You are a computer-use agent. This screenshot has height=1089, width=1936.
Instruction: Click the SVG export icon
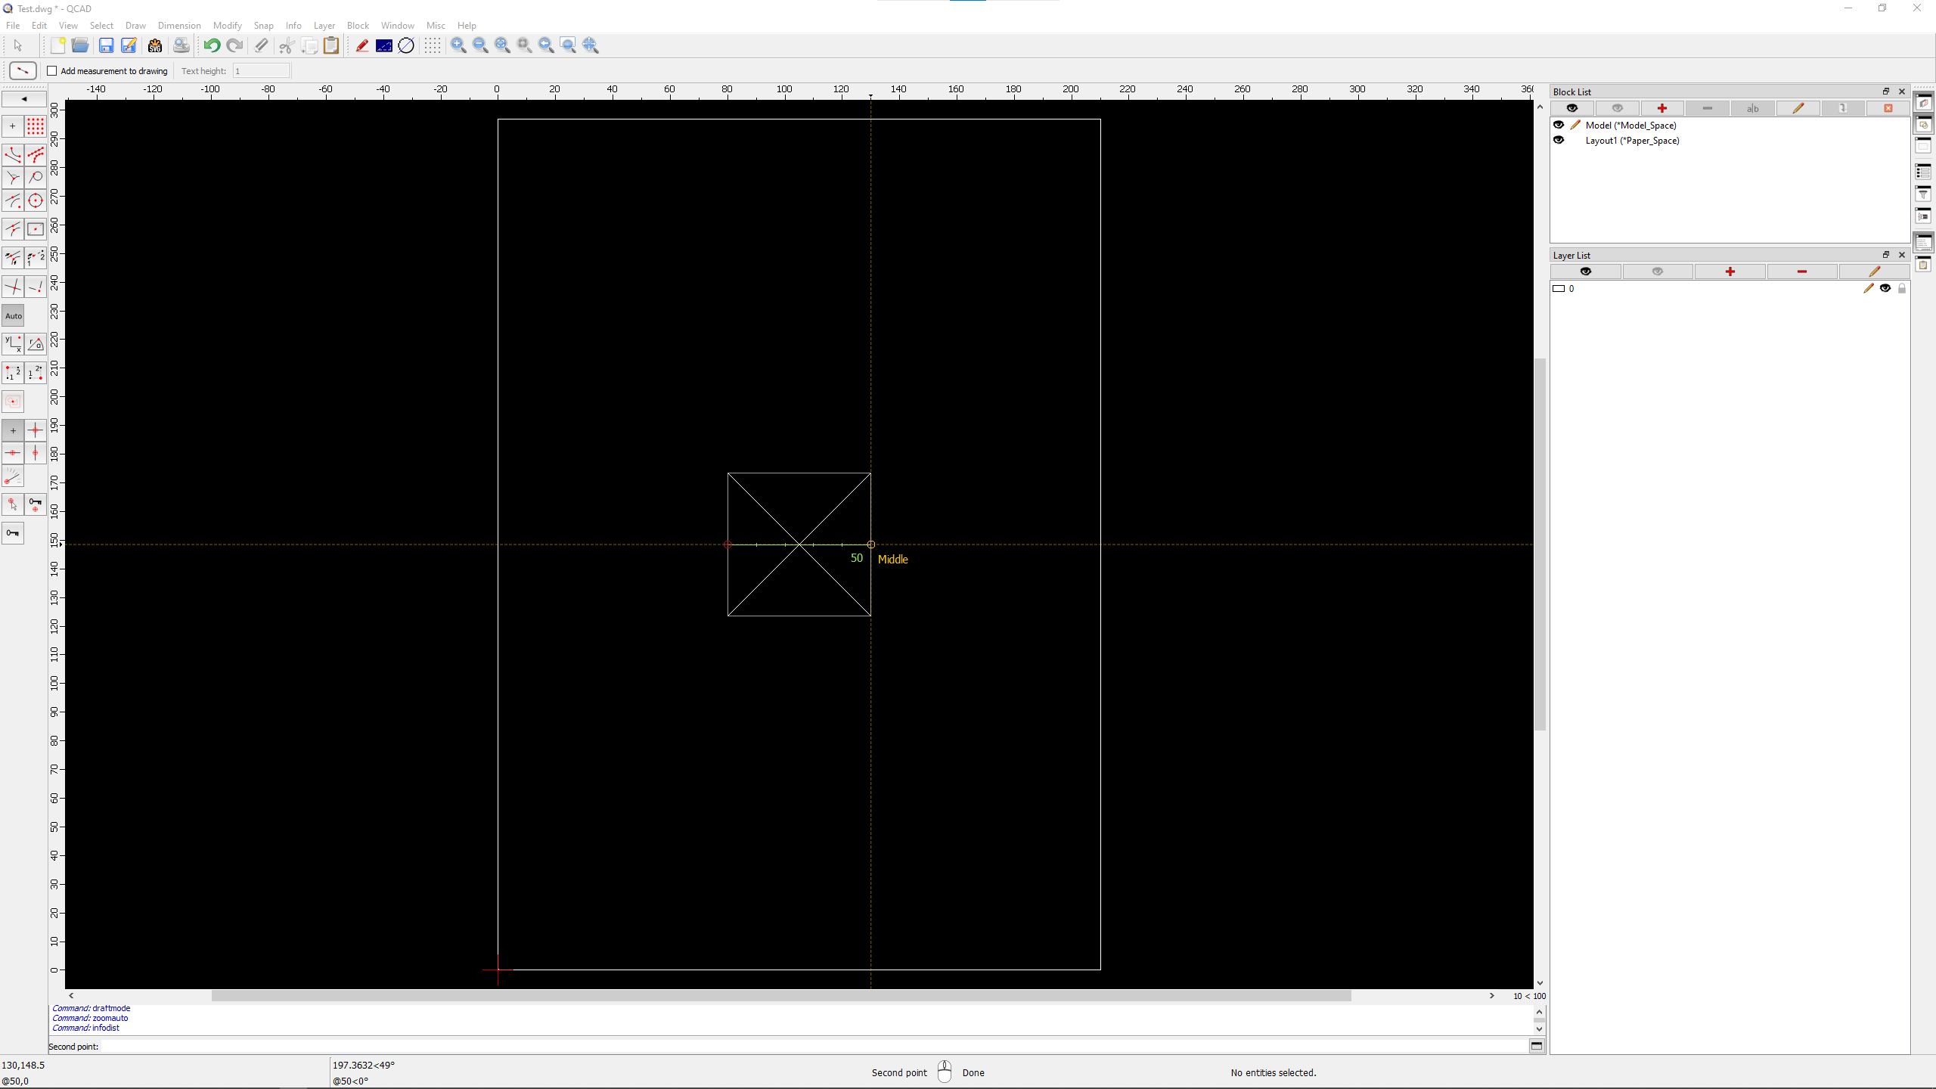pyautogui.click(x=155, y=45)
